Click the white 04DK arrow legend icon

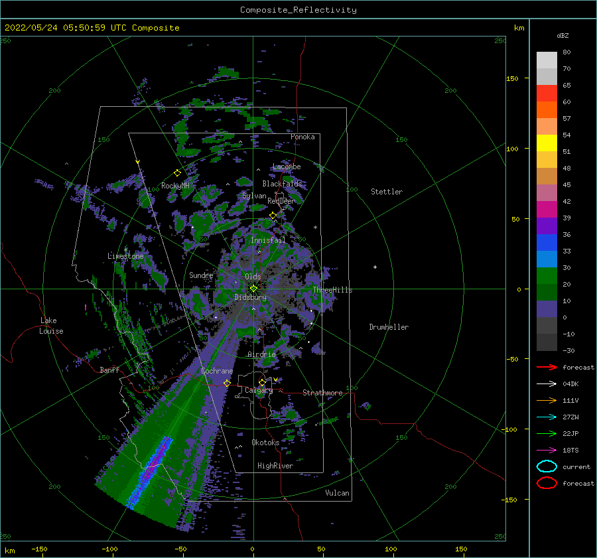point(547,384)
